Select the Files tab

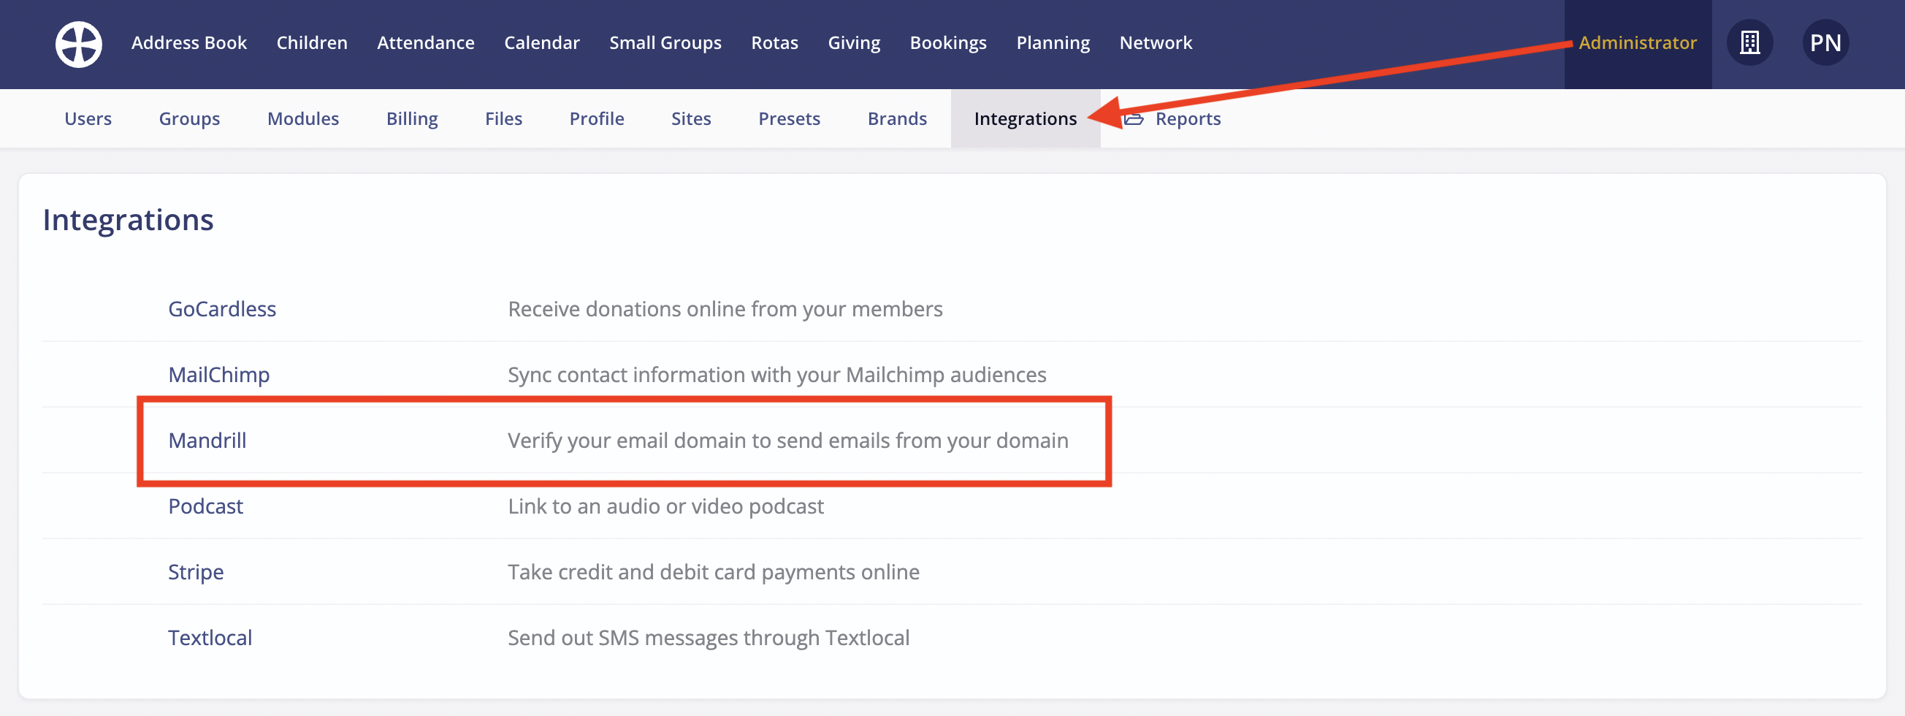503,119
